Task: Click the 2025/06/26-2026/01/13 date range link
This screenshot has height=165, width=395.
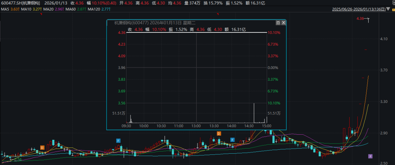Action: click(x=358, y=10)
